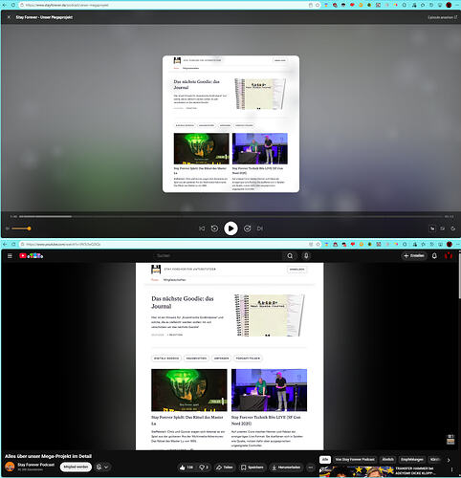Select the 'Alle' filter chip
461x478 pixels.
click(x=325, y=460)
